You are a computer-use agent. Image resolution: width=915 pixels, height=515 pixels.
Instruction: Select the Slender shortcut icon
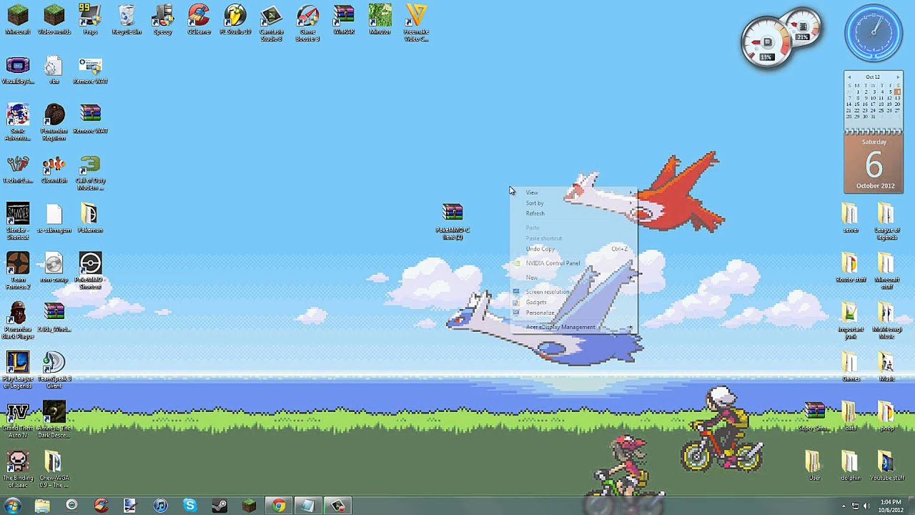tap(18, 221)
